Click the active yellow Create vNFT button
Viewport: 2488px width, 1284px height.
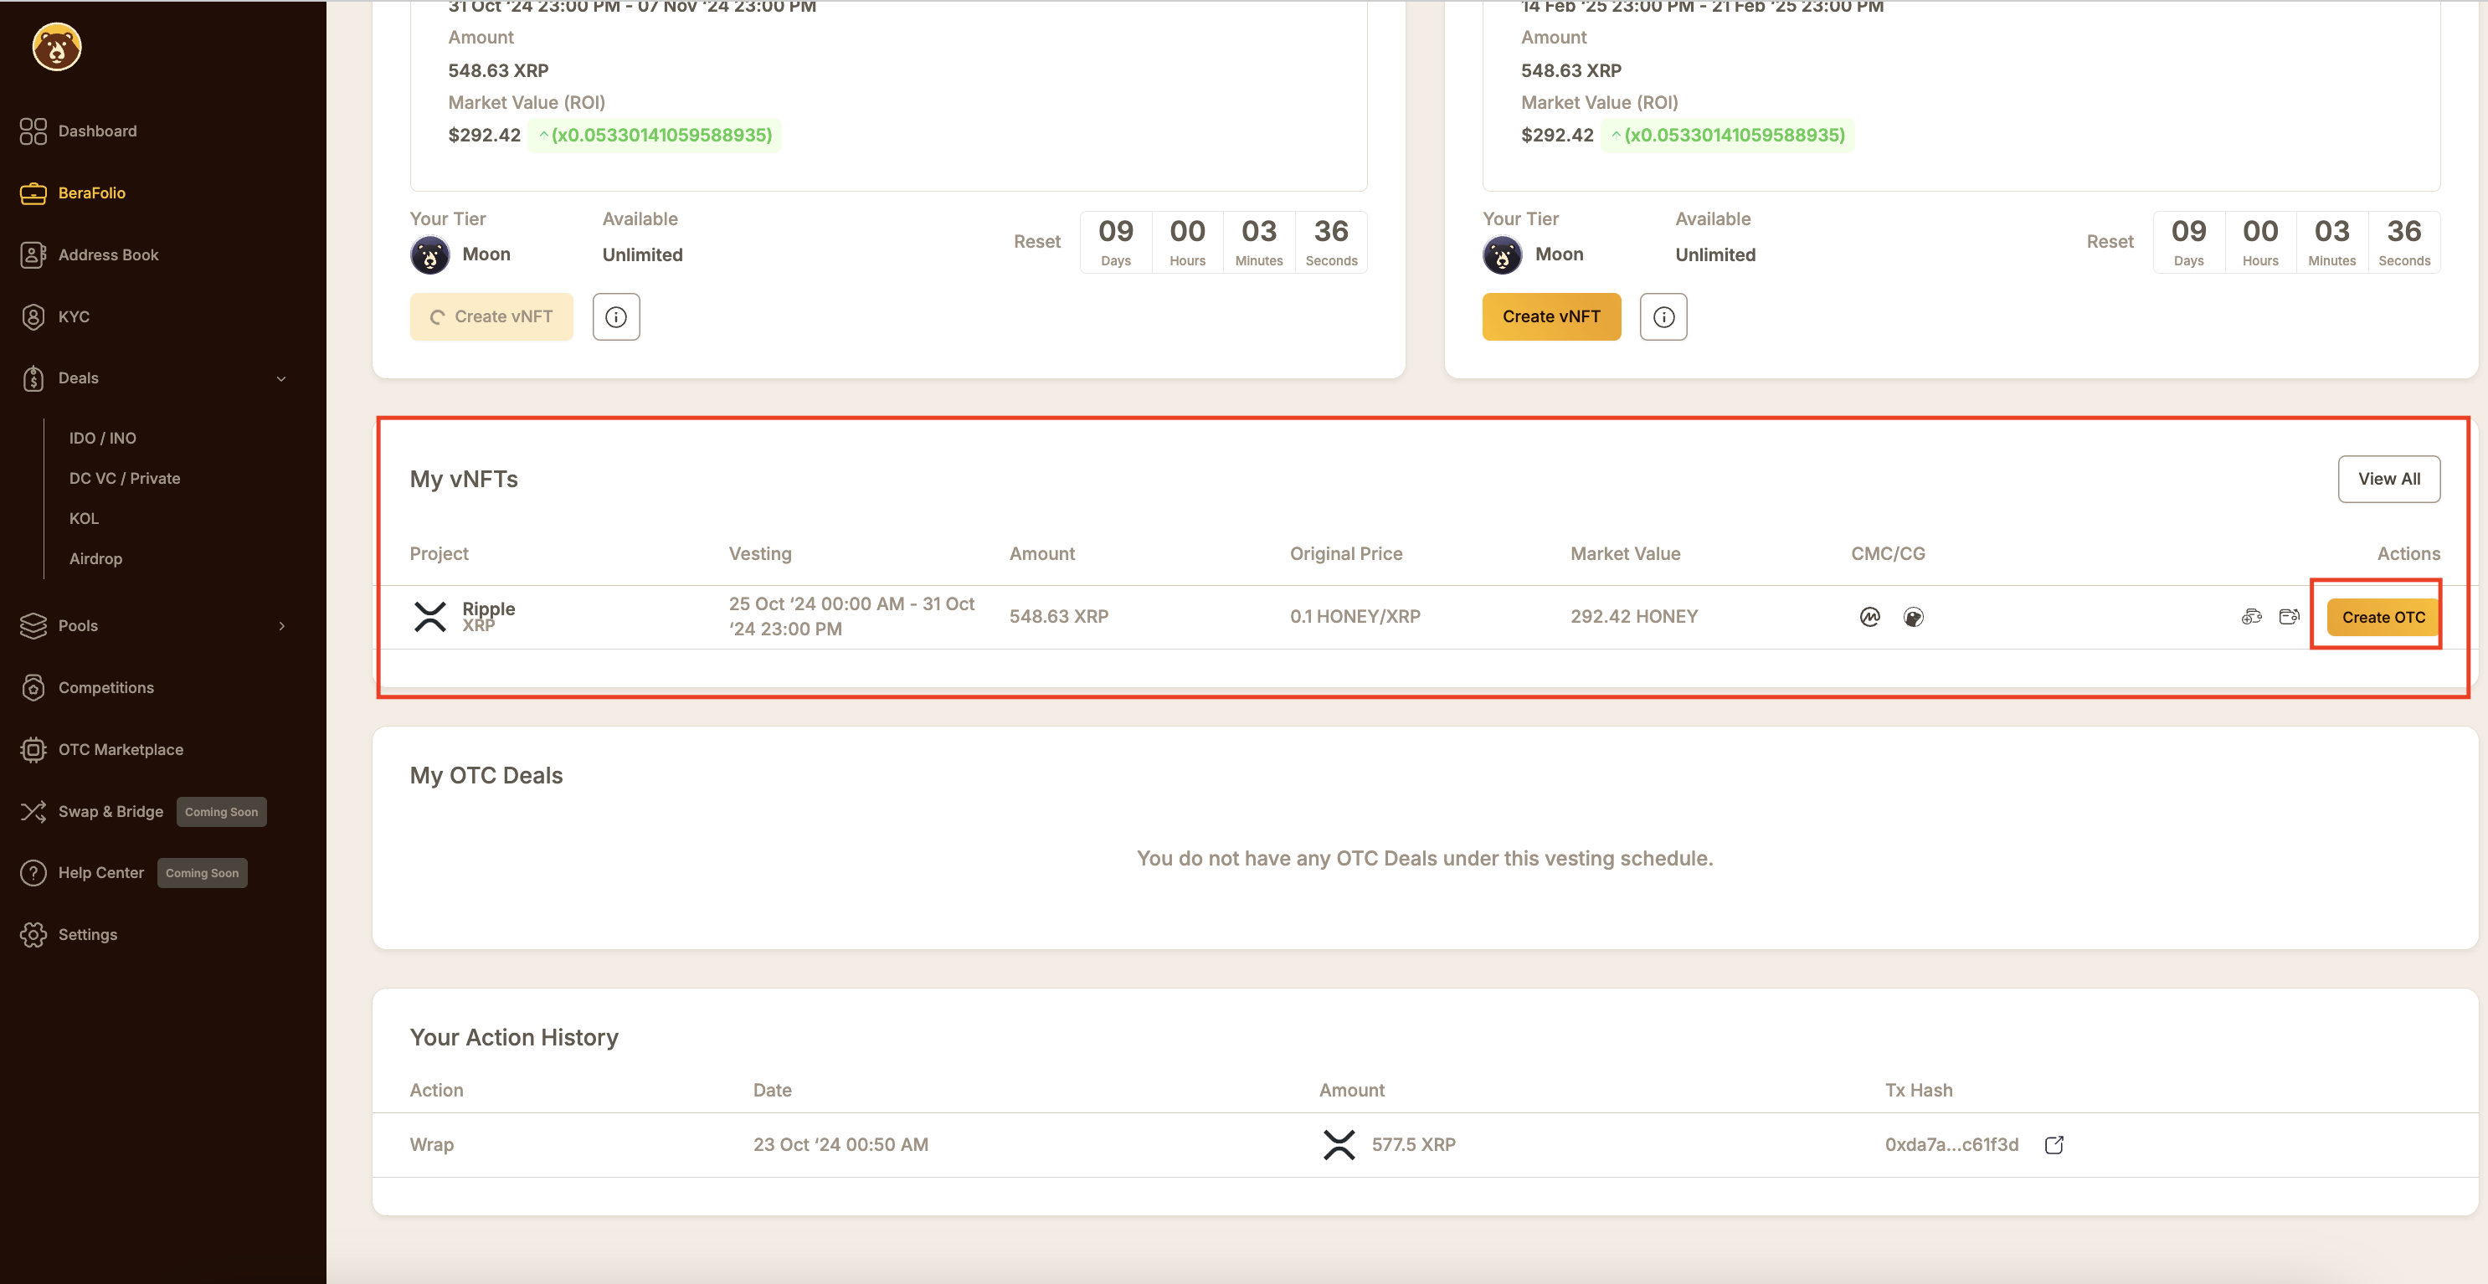pyautogui.click(x=1551, y=316)
